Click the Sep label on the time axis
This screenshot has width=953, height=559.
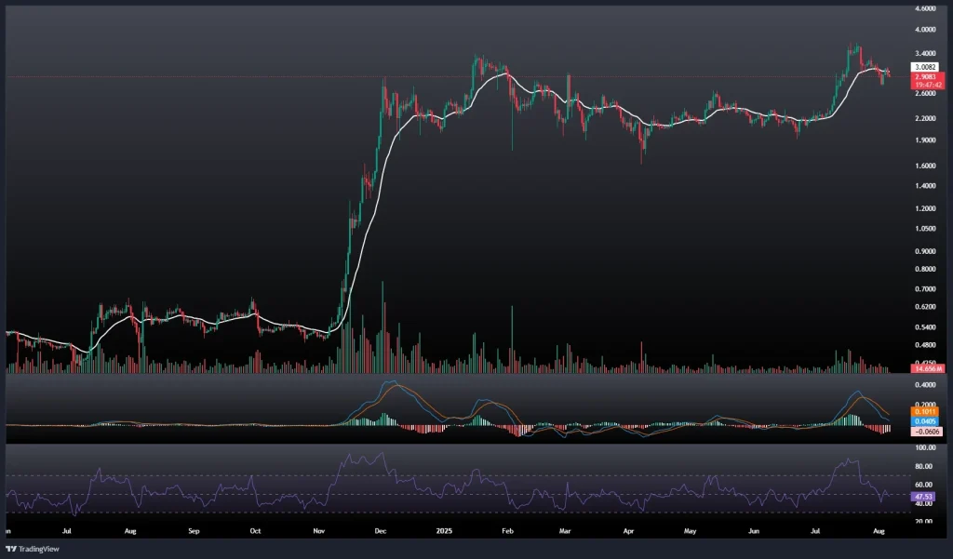click(194, 531)
